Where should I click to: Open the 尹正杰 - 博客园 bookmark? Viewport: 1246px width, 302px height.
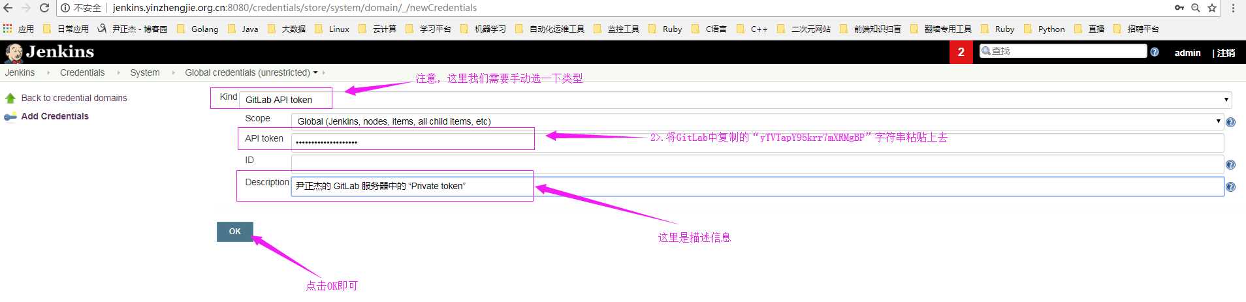click(x=132, y=29)
